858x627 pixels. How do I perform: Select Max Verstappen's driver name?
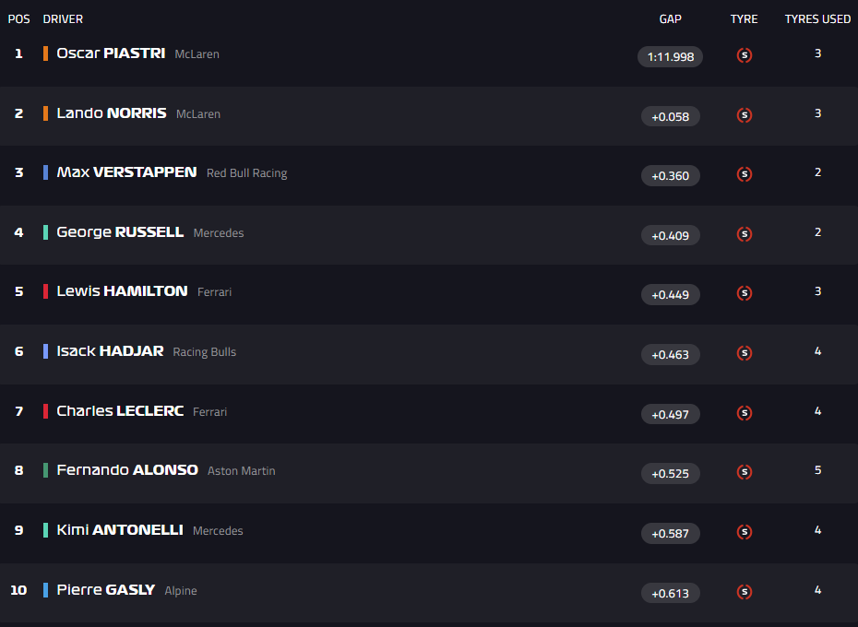point(126,172)
